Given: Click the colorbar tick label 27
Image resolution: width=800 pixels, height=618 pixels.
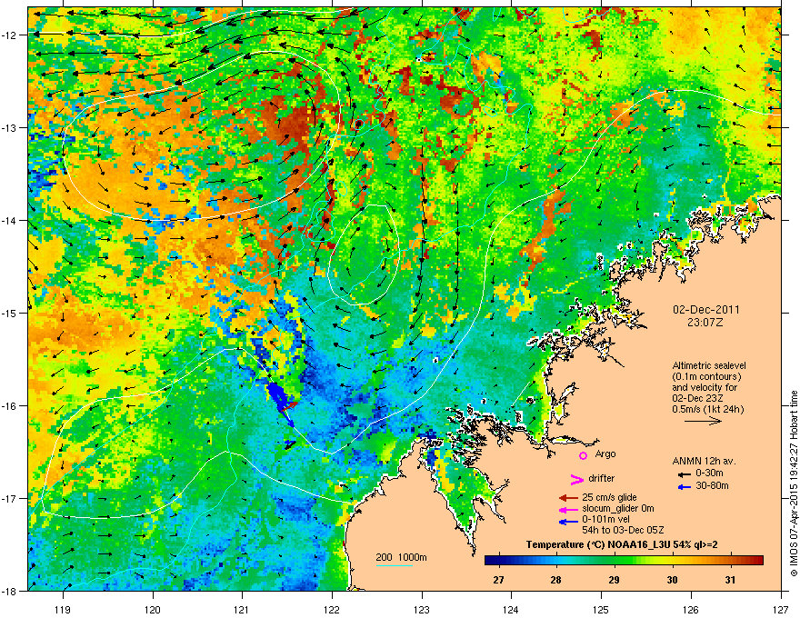Looking at the screenshot, I should (498, 580).
